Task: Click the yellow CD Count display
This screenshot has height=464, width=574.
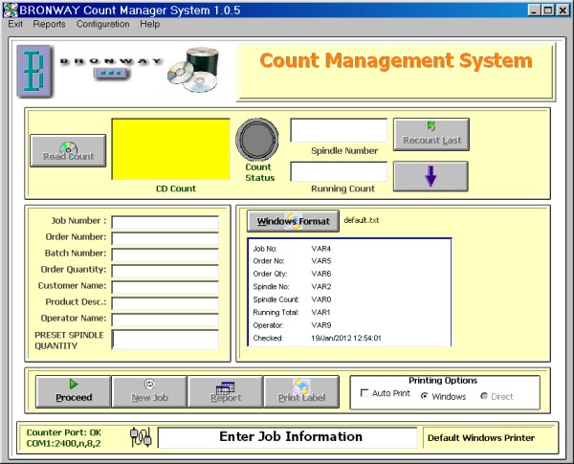Action: [171, 149]
